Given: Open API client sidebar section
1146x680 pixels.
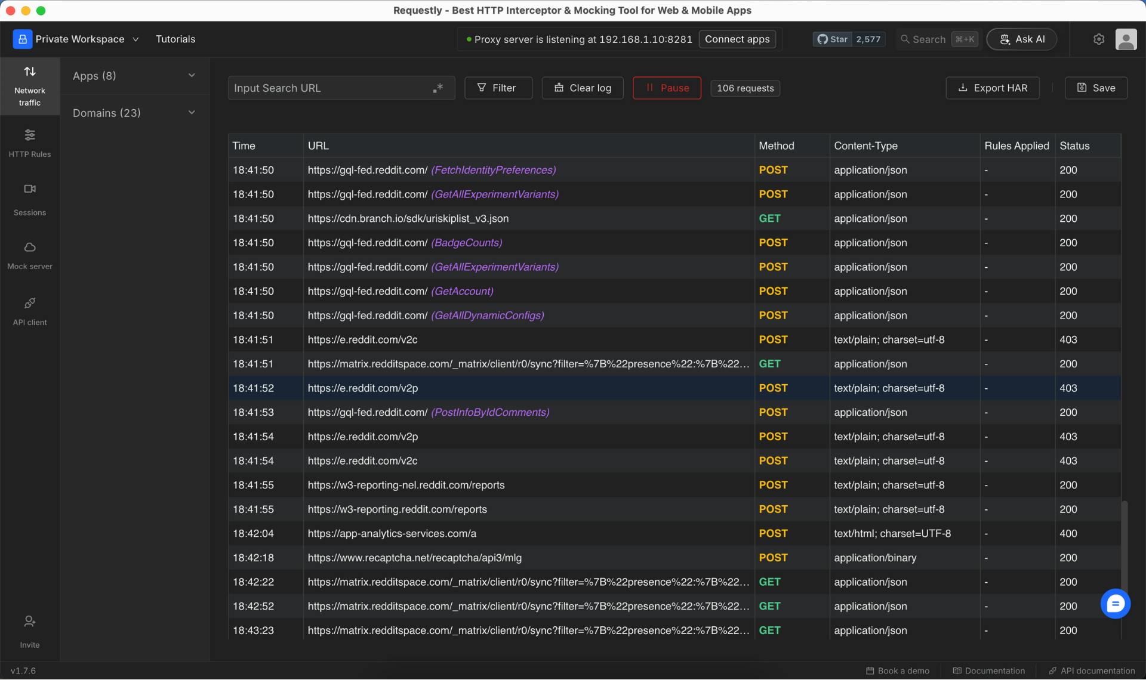Looking at the screenshot, I should pyautogui.click(x=30, y=311).
